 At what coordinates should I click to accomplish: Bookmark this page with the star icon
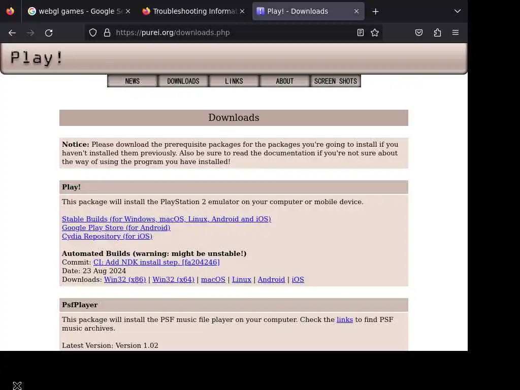[375, 32]
